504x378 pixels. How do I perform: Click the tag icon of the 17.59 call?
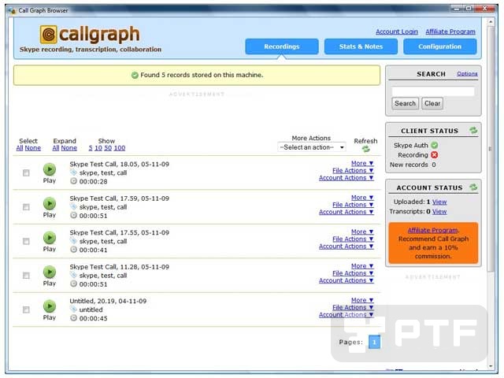tap(73, 206)
